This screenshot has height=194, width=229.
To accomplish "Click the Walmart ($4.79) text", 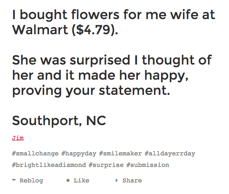I will pyautogui.click(x=65, y=30).
